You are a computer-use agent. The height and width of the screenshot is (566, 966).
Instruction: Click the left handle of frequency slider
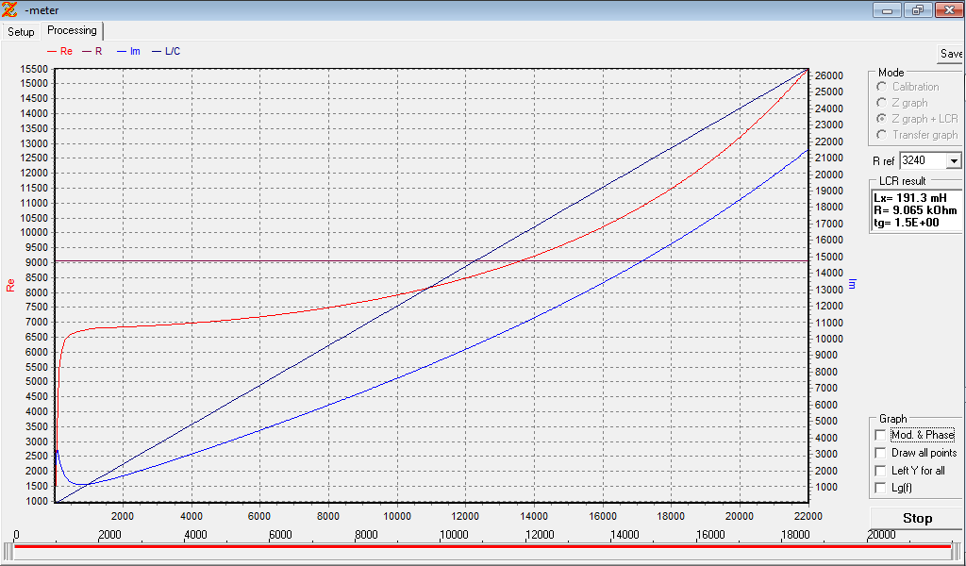tap(8, 551)
